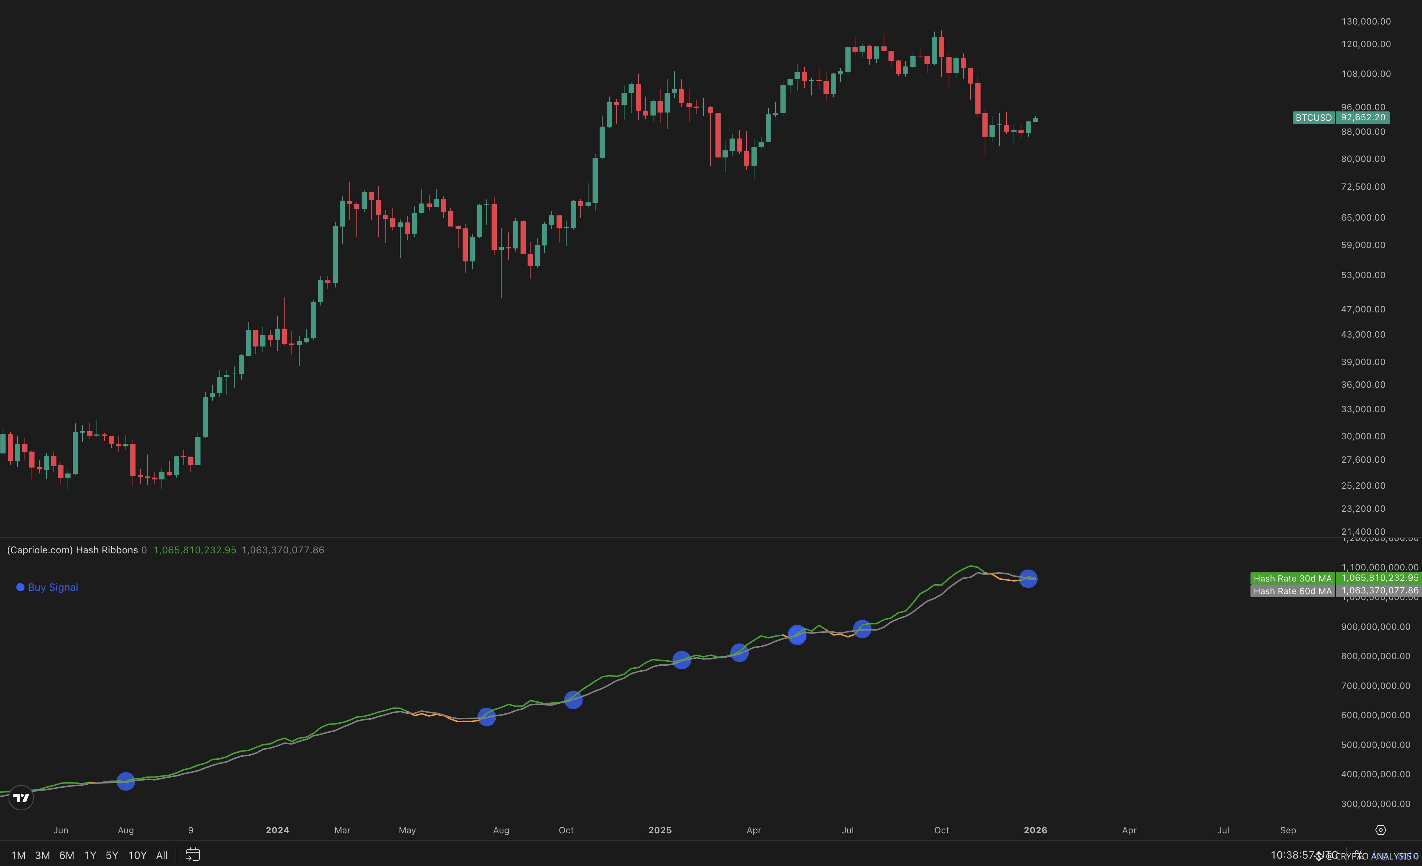Open the go-to-date calendar icon

tap(193, 854)
